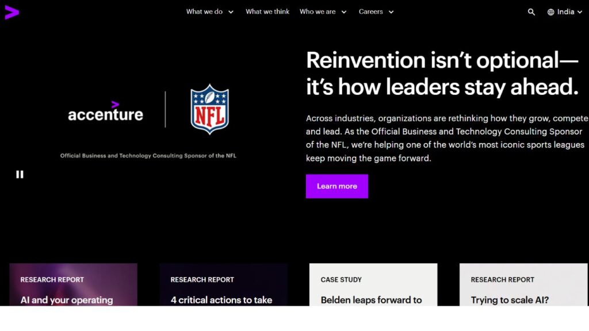
Task: Click the purple Accenture logo in header
Action: coord(12,13)
